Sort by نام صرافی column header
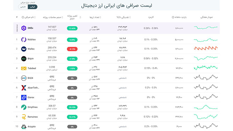This screenshot has height=131, width=233. [x=29, y=17]
